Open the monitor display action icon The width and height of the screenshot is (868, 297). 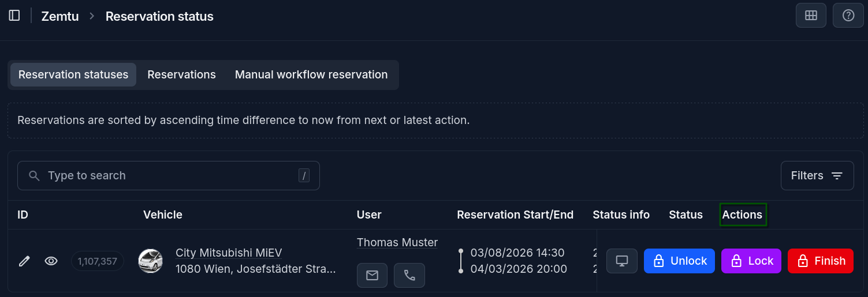coord(622,261)
